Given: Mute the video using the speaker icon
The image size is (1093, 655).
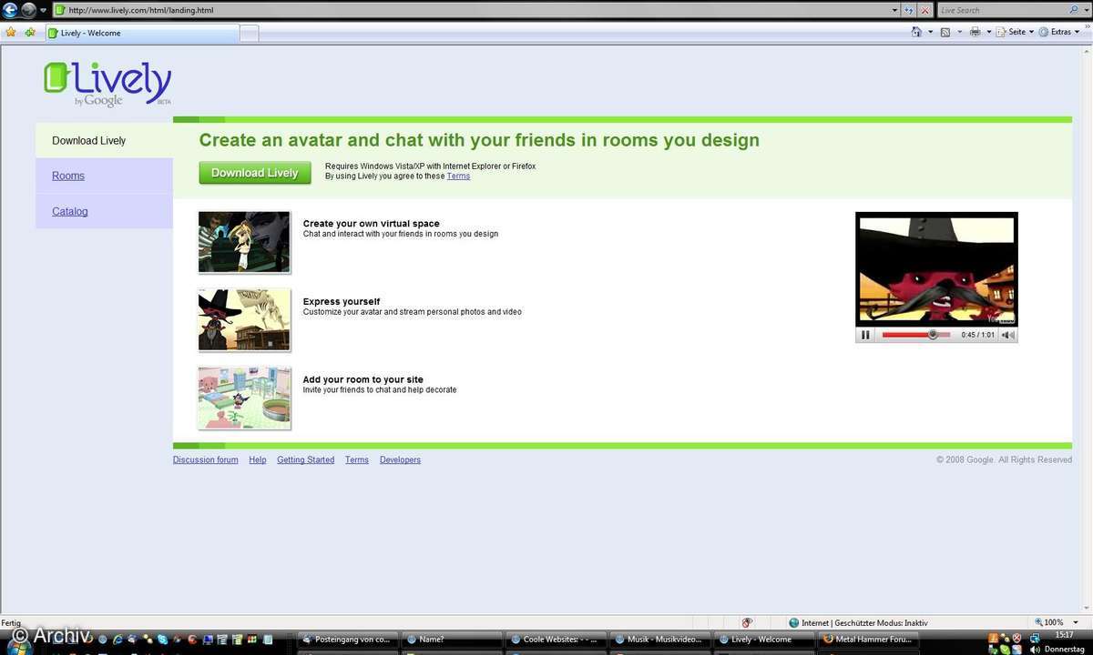Looking at the screenshot, I should (x=1007, y=335).
